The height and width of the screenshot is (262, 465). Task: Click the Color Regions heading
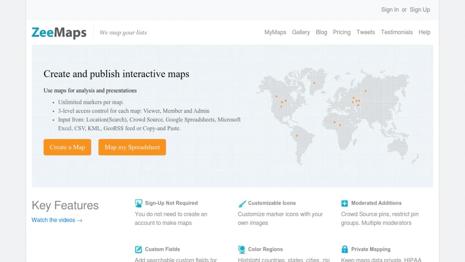[x=265, y=249]
